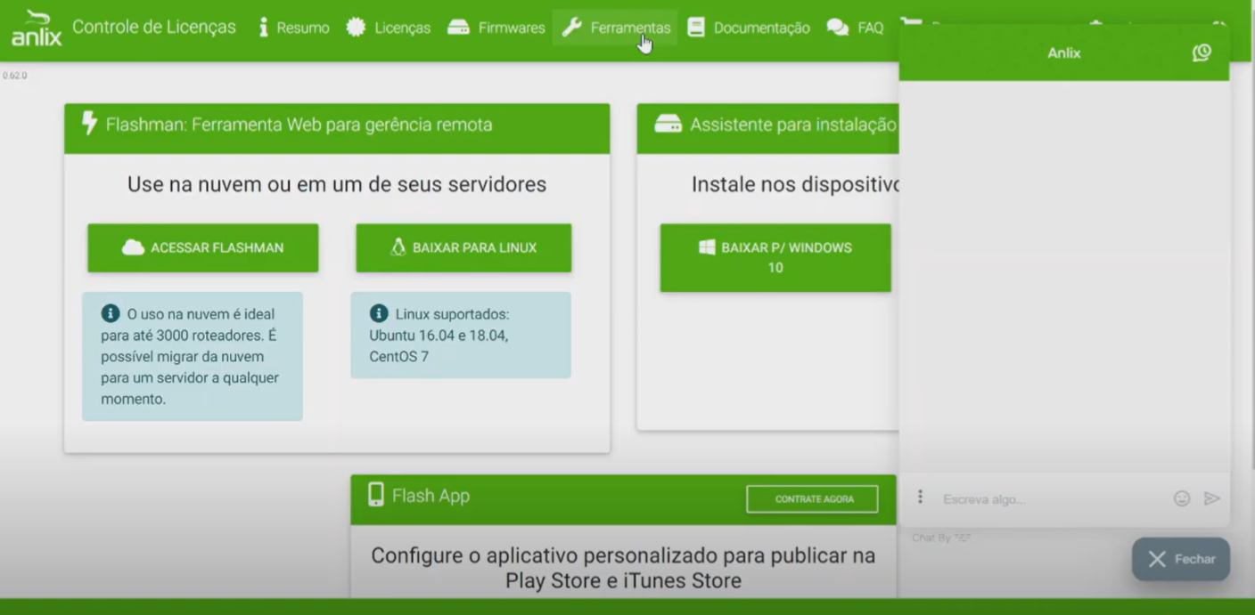Open the three-dot menu in the chat input

[x=920, y=497]
